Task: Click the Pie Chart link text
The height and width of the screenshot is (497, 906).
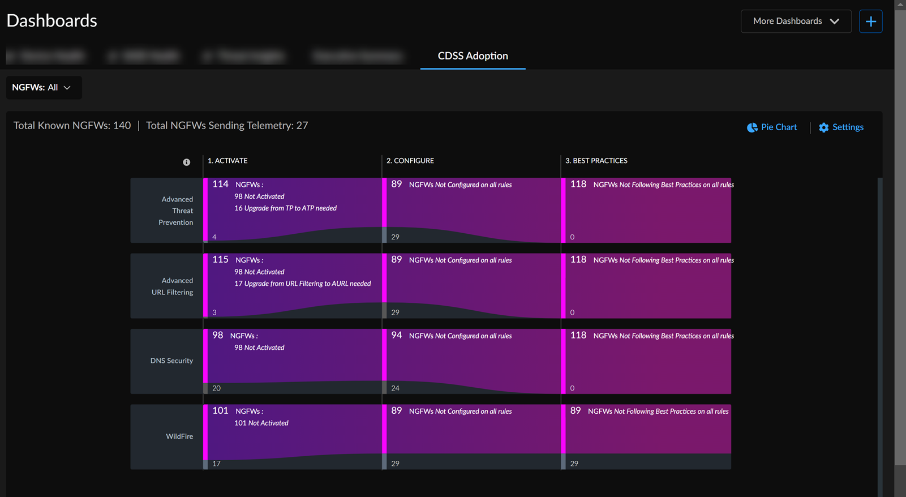Action: [x=779, y=127]
